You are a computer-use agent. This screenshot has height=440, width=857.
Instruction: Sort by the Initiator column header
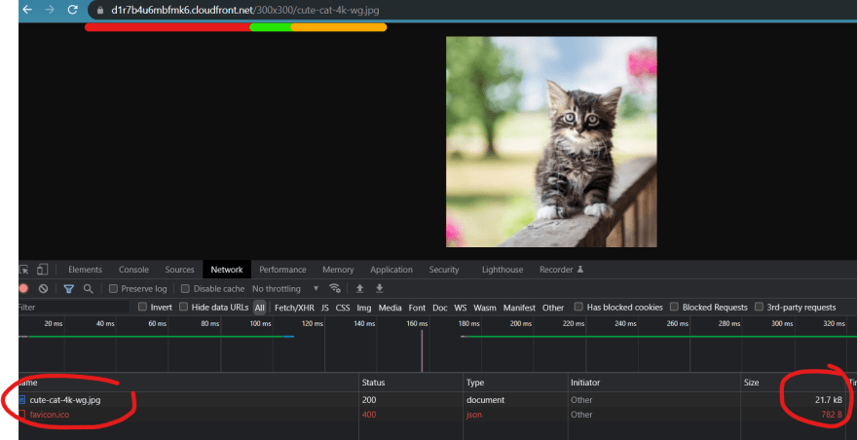(x=654, y=383)
